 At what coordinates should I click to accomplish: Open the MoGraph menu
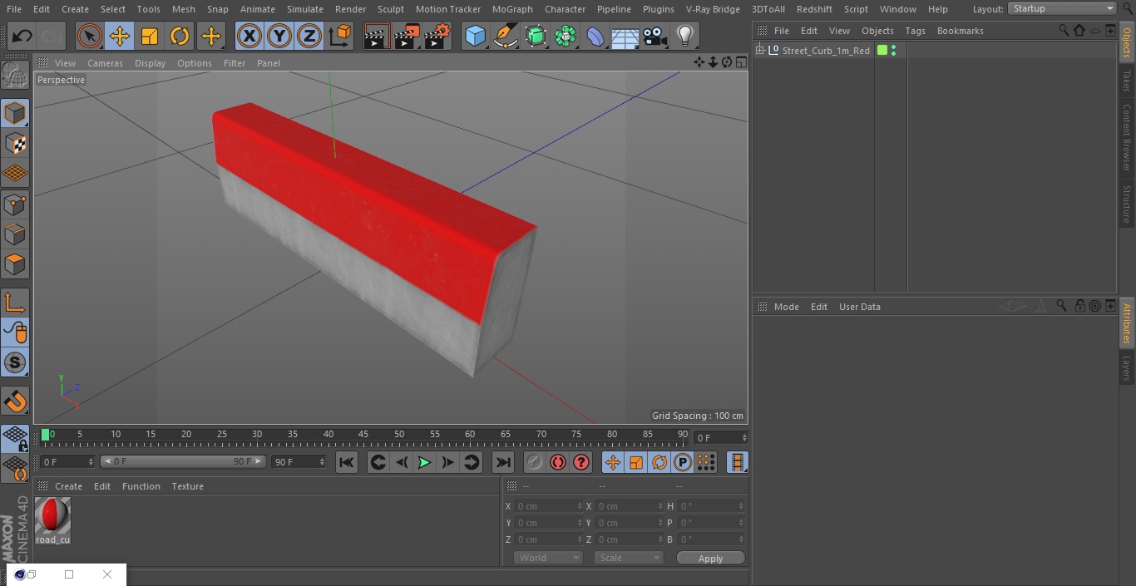pos(512,9)
